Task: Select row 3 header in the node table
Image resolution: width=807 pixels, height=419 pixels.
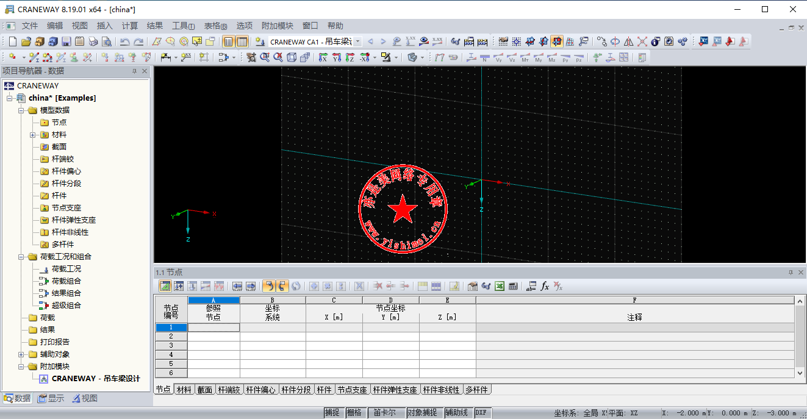Action: [x=171, y=346]
